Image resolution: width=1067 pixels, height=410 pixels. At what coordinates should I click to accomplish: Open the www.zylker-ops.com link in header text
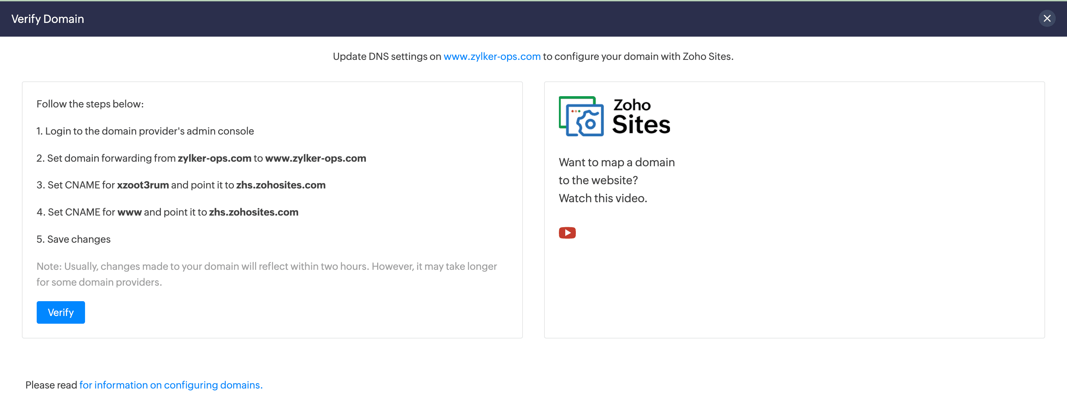[x=492, y=56]
